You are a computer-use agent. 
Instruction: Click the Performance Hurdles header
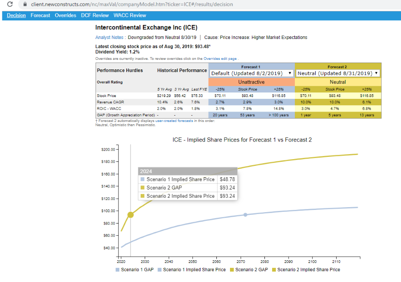tap(120, 70)
